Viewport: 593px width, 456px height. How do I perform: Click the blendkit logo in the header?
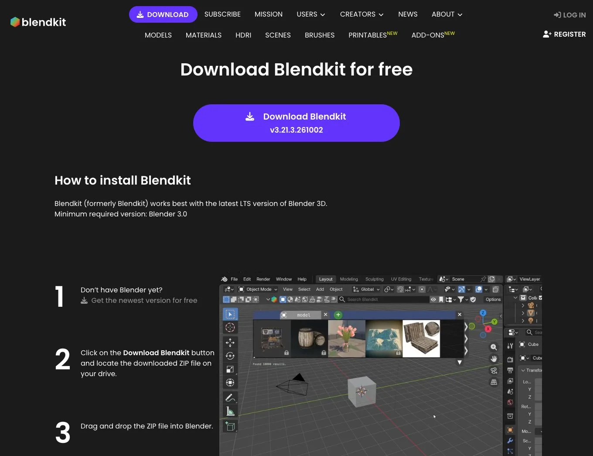(x=38, y=22)
